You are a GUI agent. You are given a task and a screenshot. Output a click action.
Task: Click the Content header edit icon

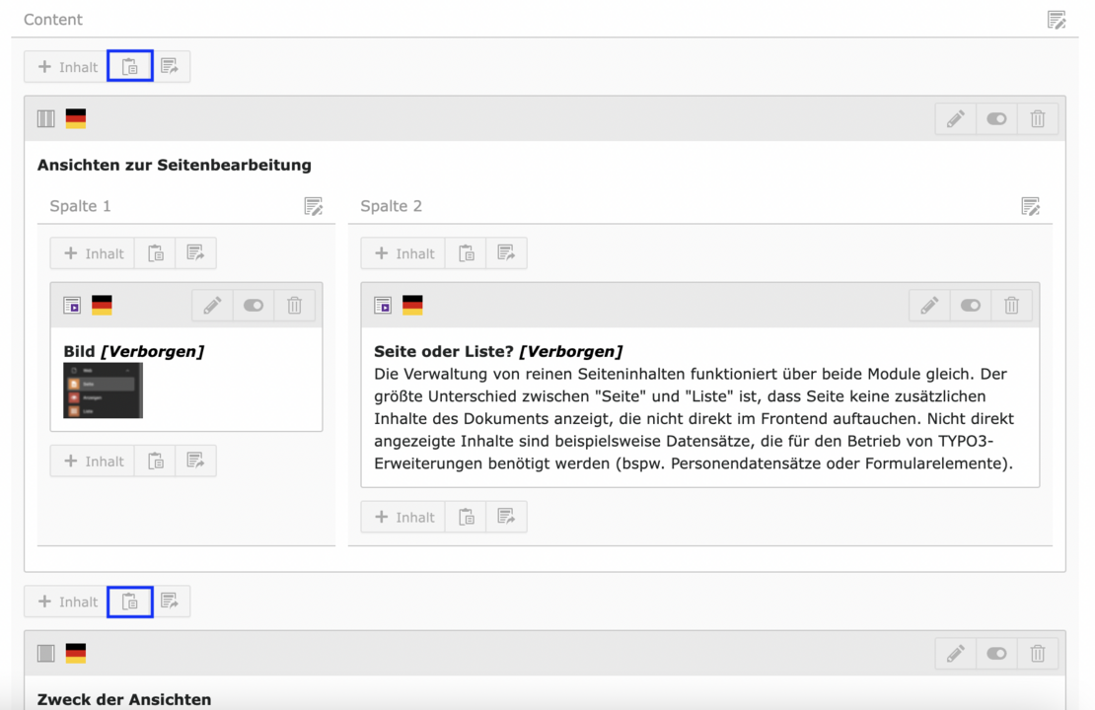click(1057, 20)
